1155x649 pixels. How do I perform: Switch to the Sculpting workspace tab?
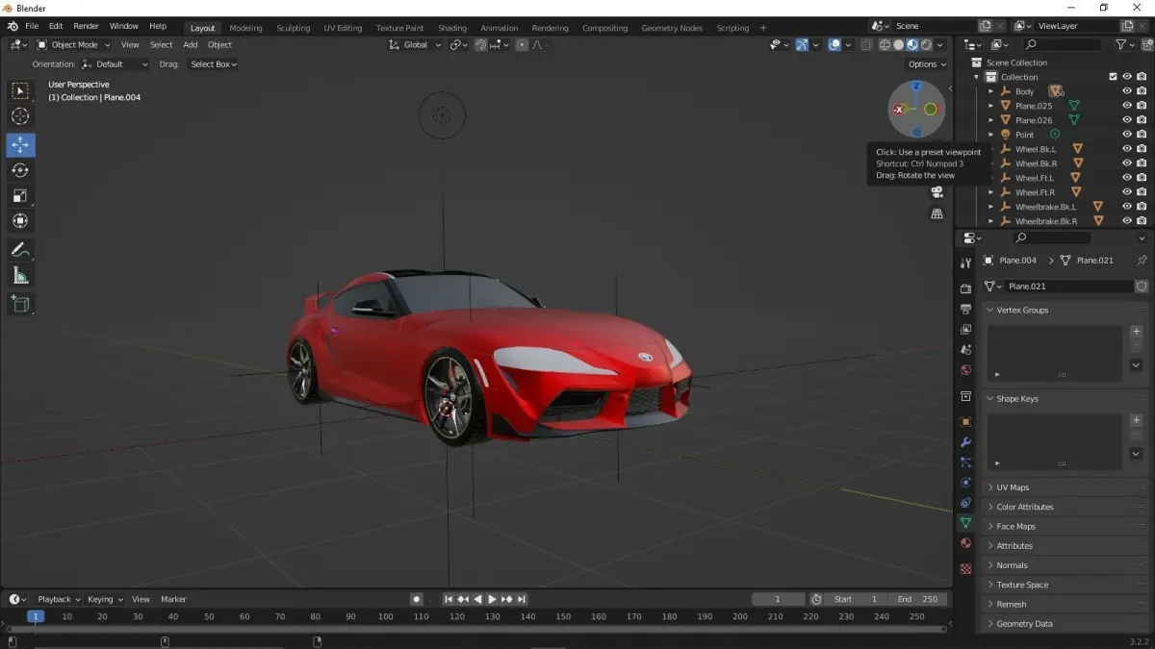[x=294, y=28]
